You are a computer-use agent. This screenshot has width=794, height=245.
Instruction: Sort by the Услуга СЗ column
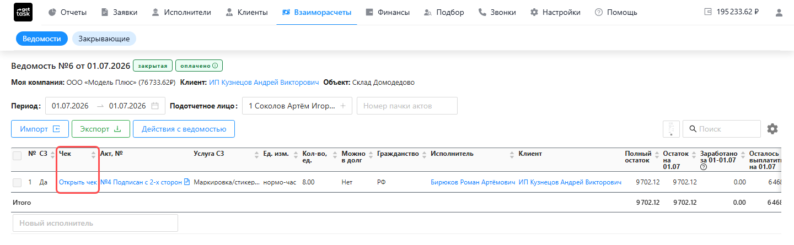coord(256,156)
